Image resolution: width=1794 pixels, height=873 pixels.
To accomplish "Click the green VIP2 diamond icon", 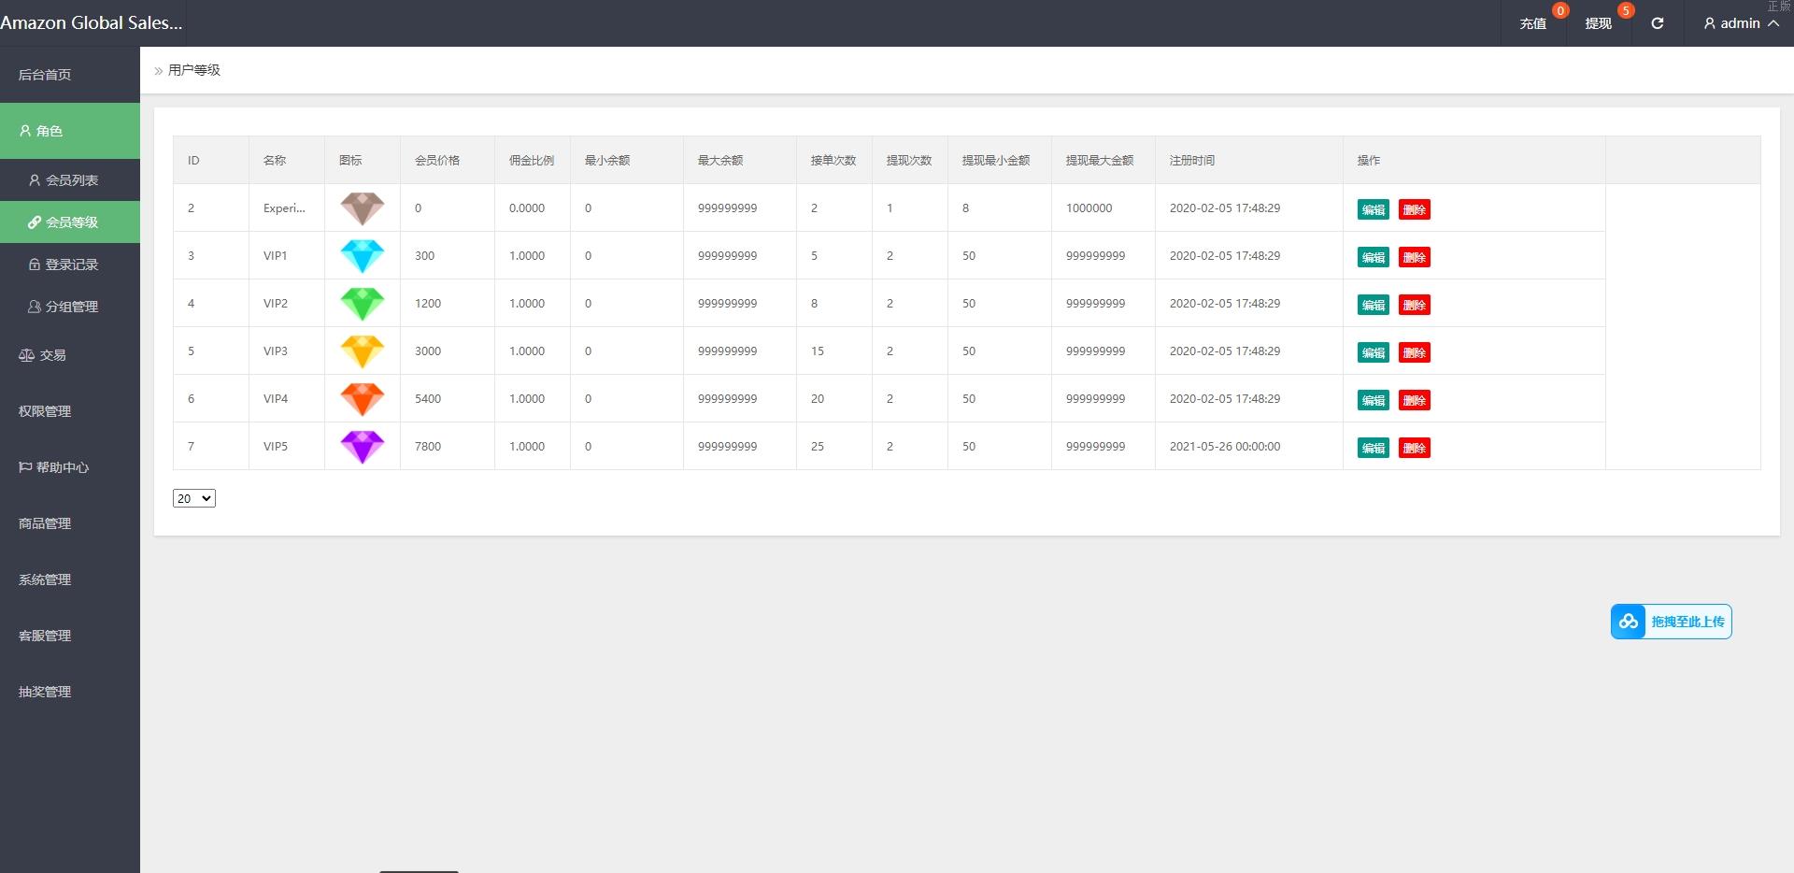I will click(x=363, y=304).
